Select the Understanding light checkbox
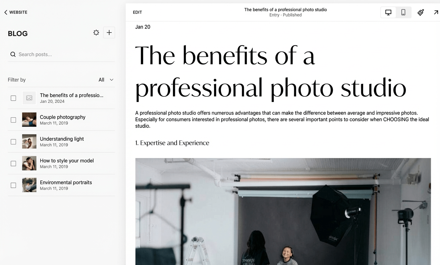 (13, 142)
